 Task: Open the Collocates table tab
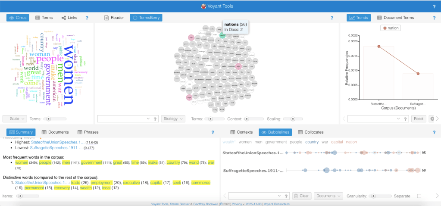click(x=310, y=132)
